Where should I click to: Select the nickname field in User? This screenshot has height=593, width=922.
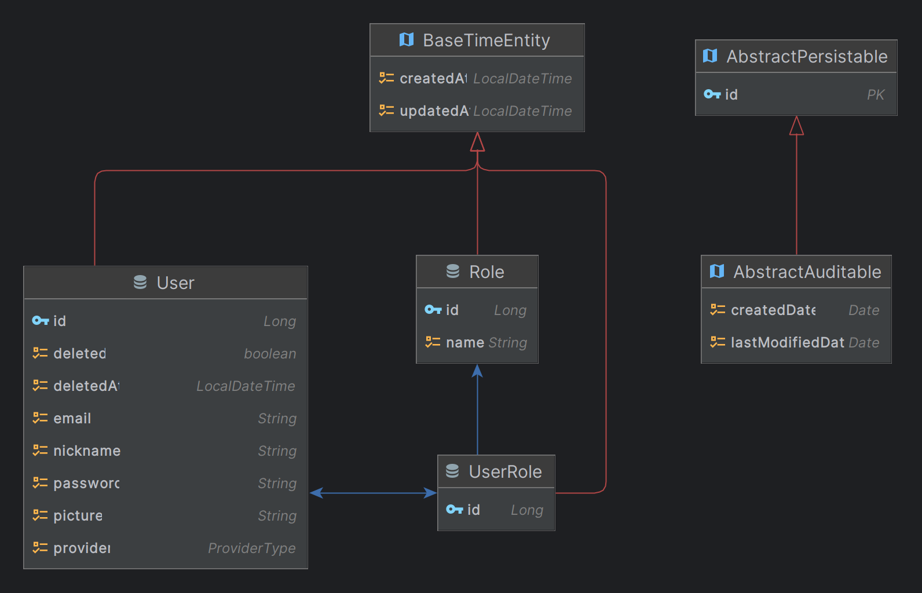coord(166,451)
